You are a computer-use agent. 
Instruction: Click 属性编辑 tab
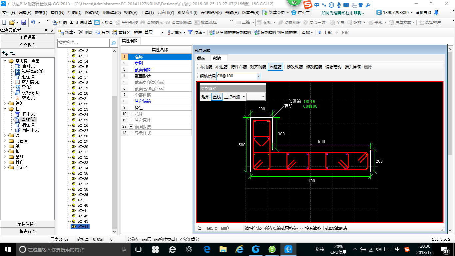(130, 41)
